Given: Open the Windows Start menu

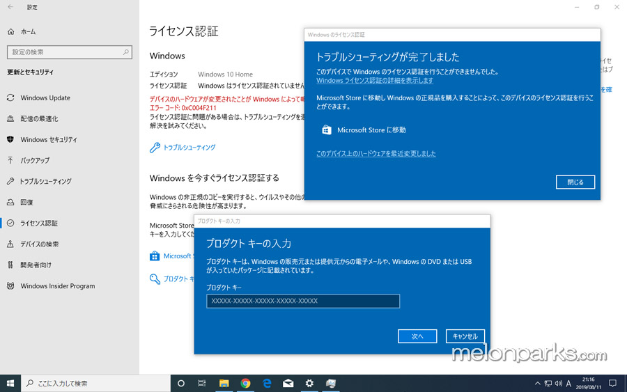Looking at the screenshot, I should pyautogui.click(x=10, y=383).
